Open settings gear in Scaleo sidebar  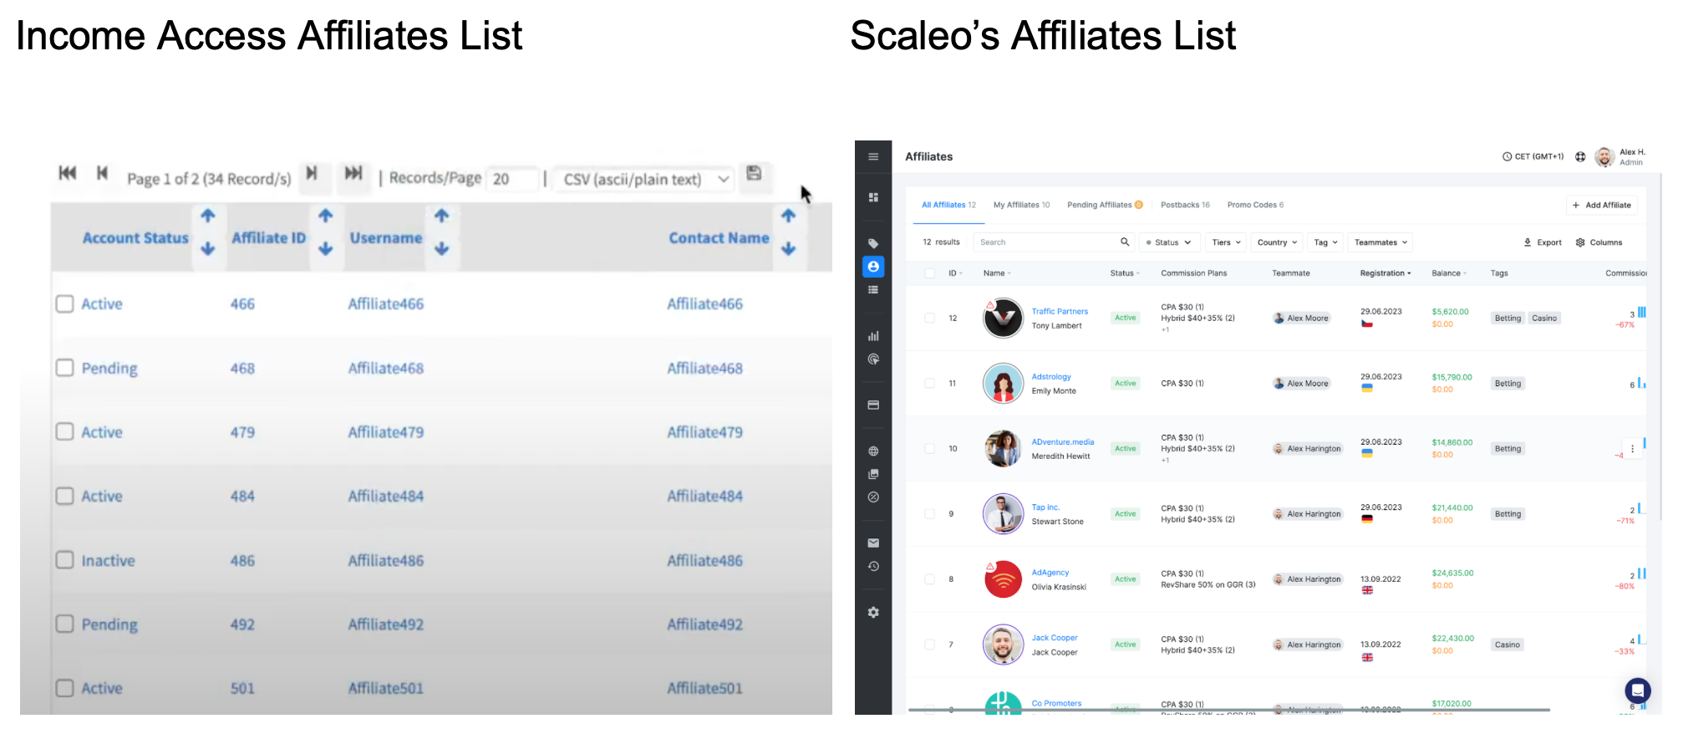(x=873, y=613)
